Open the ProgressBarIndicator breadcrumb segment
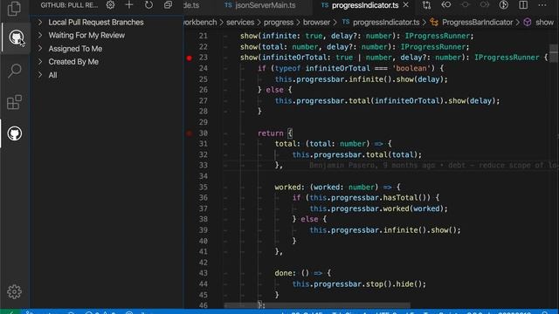Screen dimensions: 559x314 pos(478,22)
